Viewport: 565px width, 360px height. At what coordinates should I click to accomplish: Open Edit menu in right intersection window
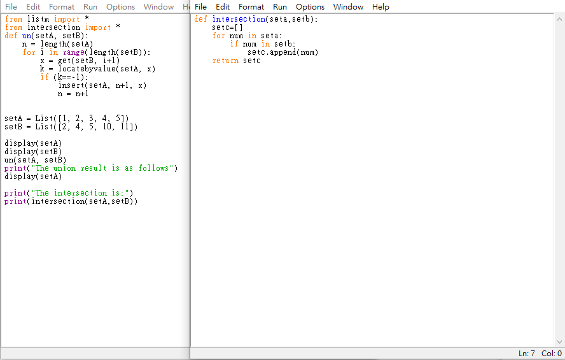223,7
